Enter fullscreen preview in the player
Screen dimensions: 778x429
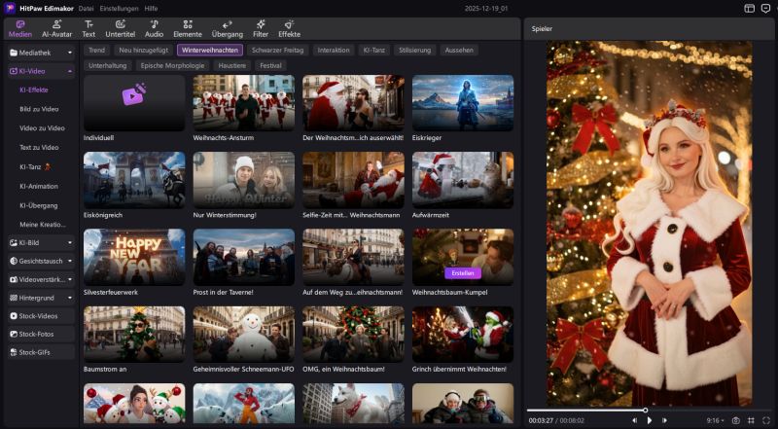tap(765, 420)
